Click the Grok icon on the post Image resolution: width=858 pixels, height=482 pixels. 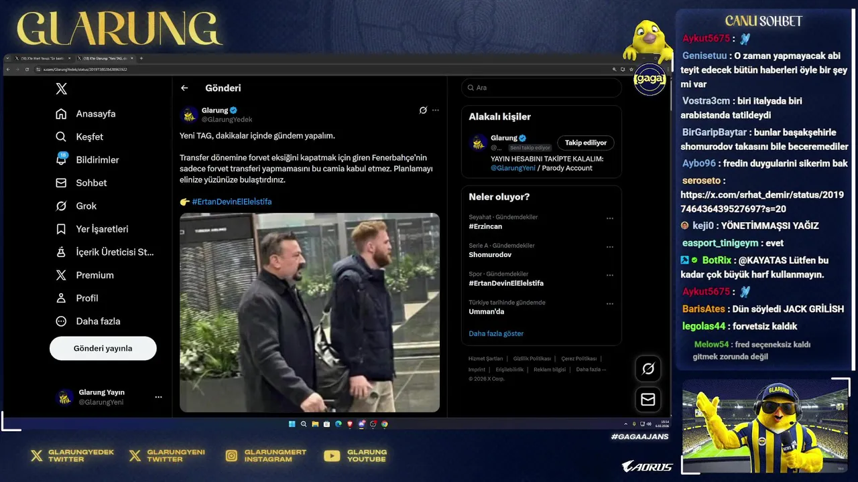coord(423,110)
